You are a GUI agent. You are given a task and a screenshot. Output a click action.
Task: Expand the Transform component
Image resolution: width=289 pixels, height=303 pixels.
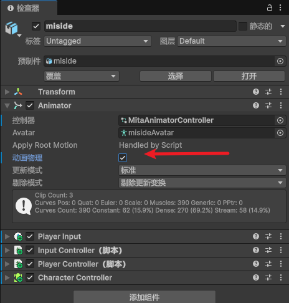click(x=7, y=92)
